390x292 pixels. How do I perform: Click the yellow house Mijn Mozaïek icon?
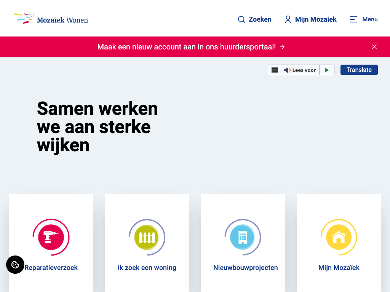click(339, 237)
